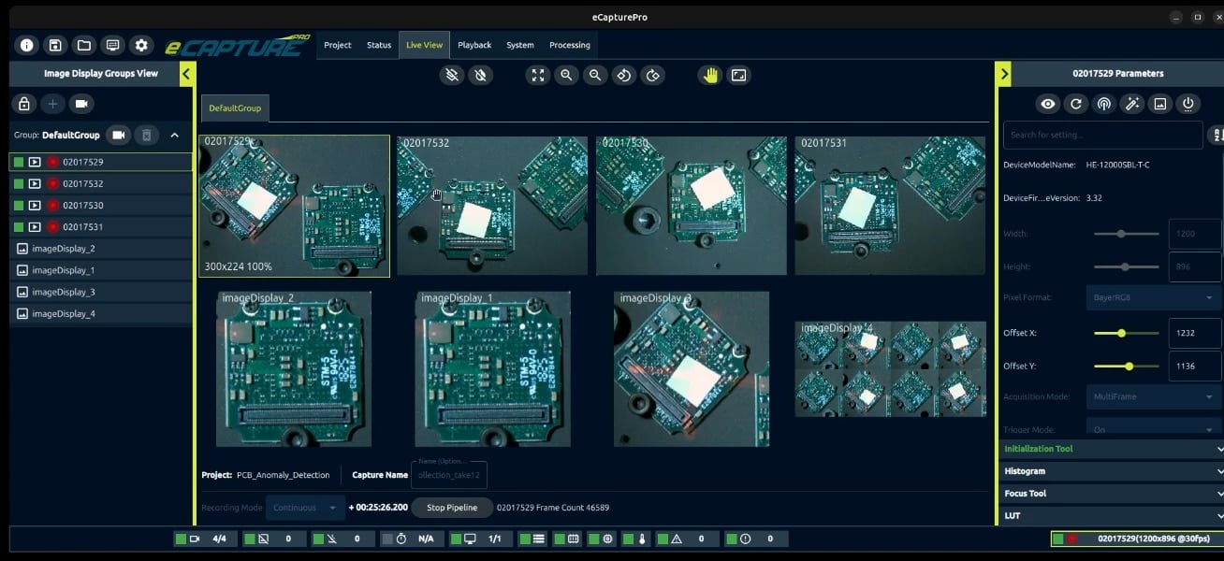Click the message log icon in header
1224x561 pixels.
[113, 45]
